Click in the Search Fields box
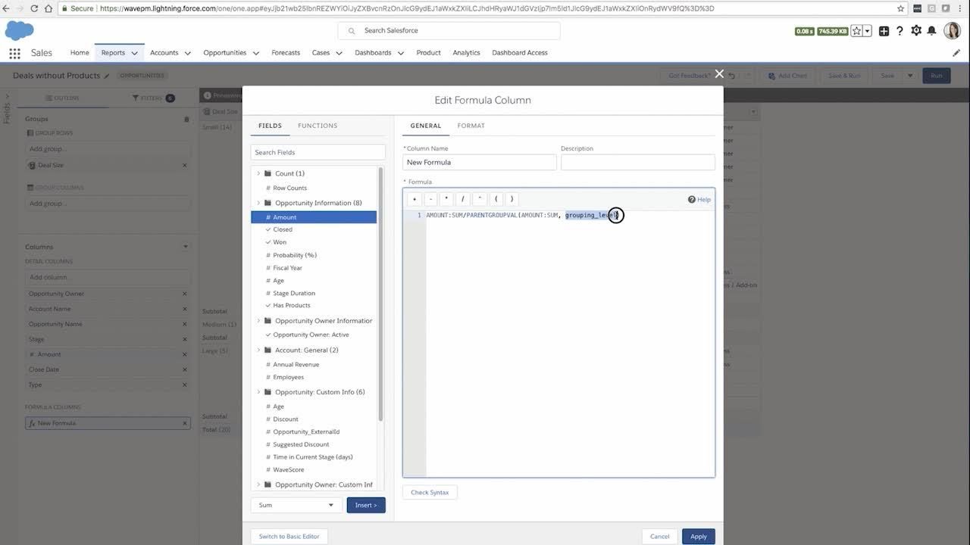970x545 pixels. (318, 152)
